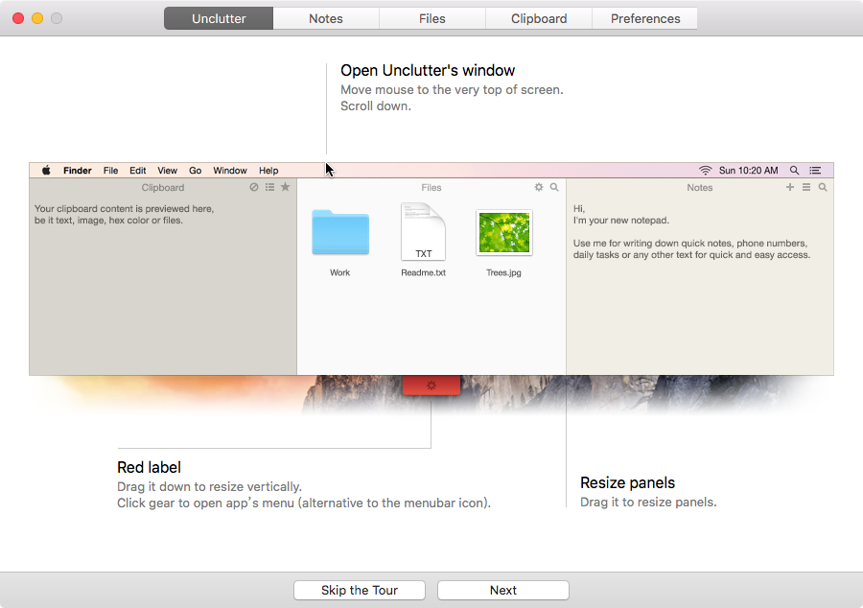
Task: Open the Window menu
Action: tap(230, 171)
